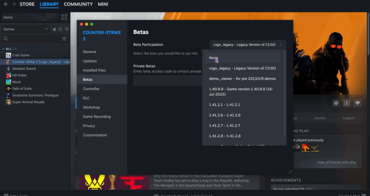Choose csgo_legacy option in dropdown list
370x196 pixels.
pos(242,68)
